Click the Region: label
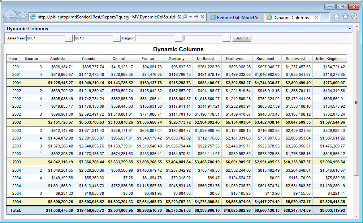Screen dimensions: 363x223 (x=129, y=38)
